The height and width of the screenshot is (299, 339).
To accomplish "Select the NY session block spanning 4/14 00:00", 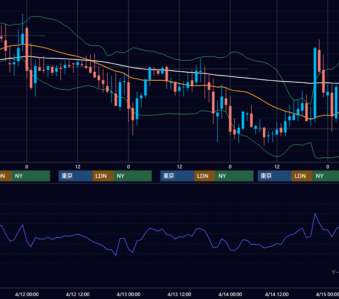I will point(234,176).
